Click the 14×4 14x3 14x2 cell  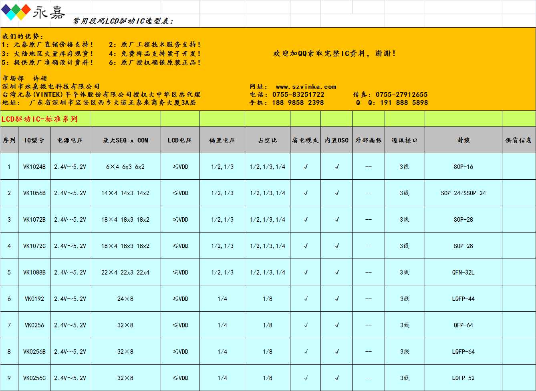(x=125, y=193)
